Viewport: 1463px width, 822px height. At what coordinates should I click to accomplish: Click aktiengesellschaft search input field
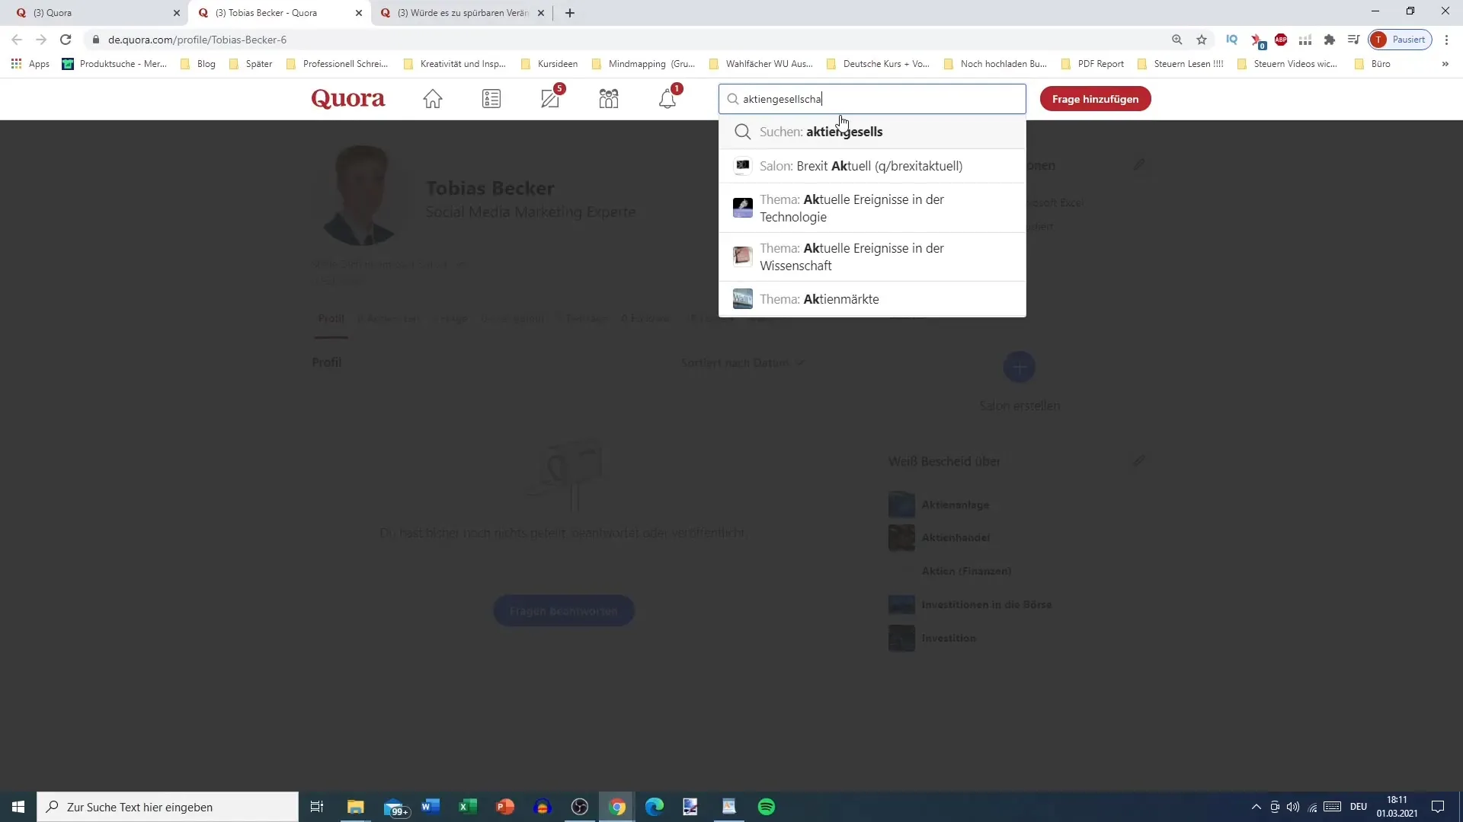(x=874, y=98)
